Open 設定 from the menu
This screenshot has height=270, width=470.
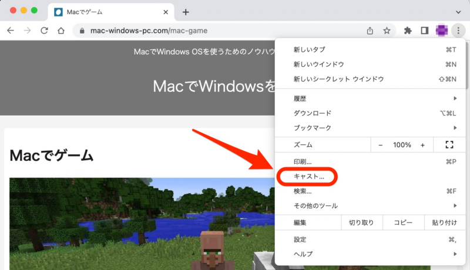click(x=370, y=239)
